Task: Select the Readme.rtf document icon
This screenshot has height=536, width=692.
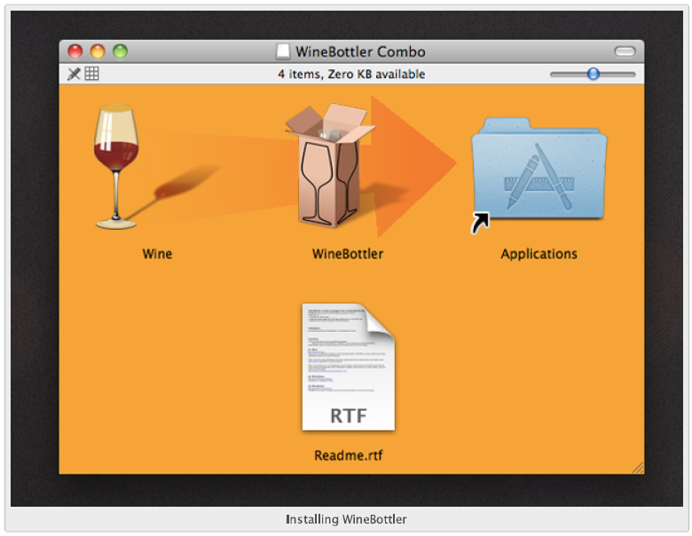Action: pos(348,367)
